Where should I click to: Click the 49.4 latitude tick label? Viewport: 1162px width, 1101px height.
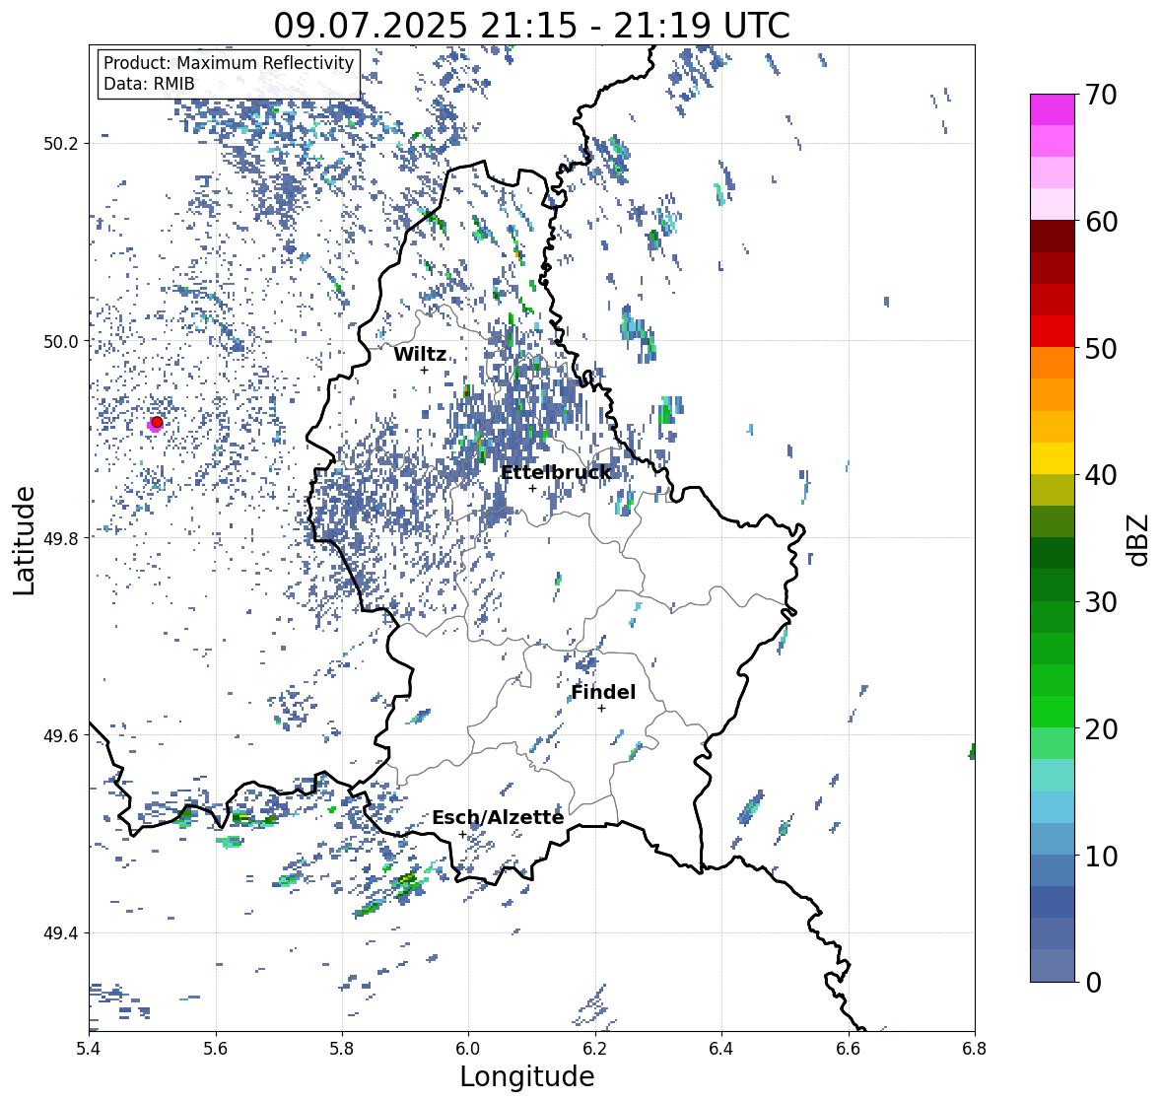(61, 933)
